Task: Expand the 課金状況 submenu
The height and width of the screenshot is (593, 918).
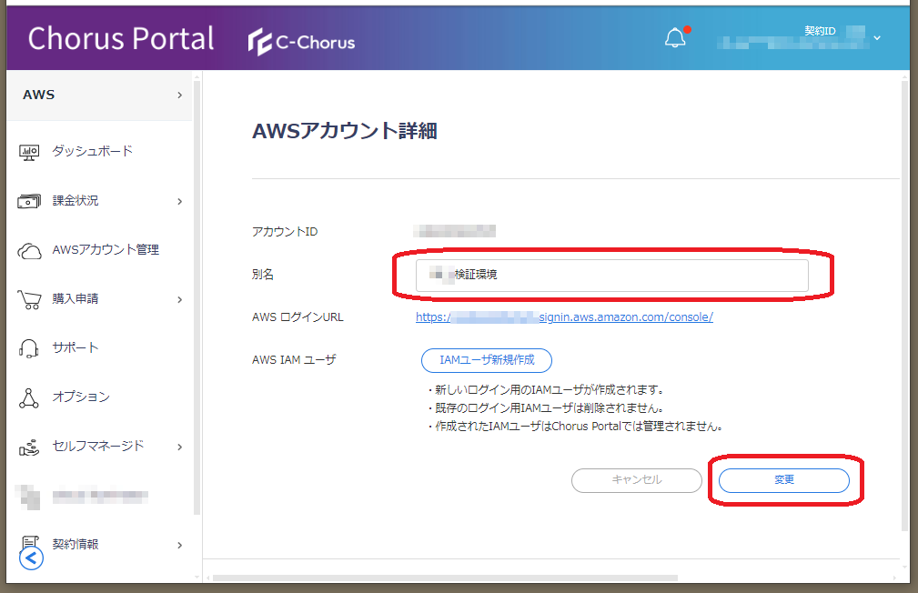Action: coord(179,201)
